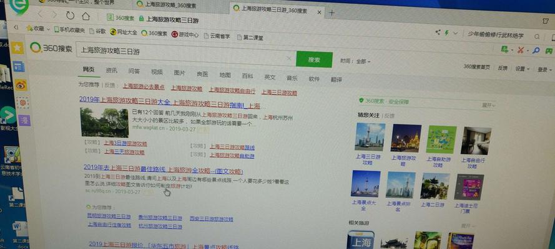Switch to the 音乐 tab
The width and height of the screenshot is (555, 249).
tap(292, 78)
